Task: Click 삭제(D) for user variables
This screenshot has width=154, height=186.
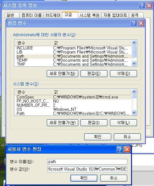Action: [x=124, y=74]
